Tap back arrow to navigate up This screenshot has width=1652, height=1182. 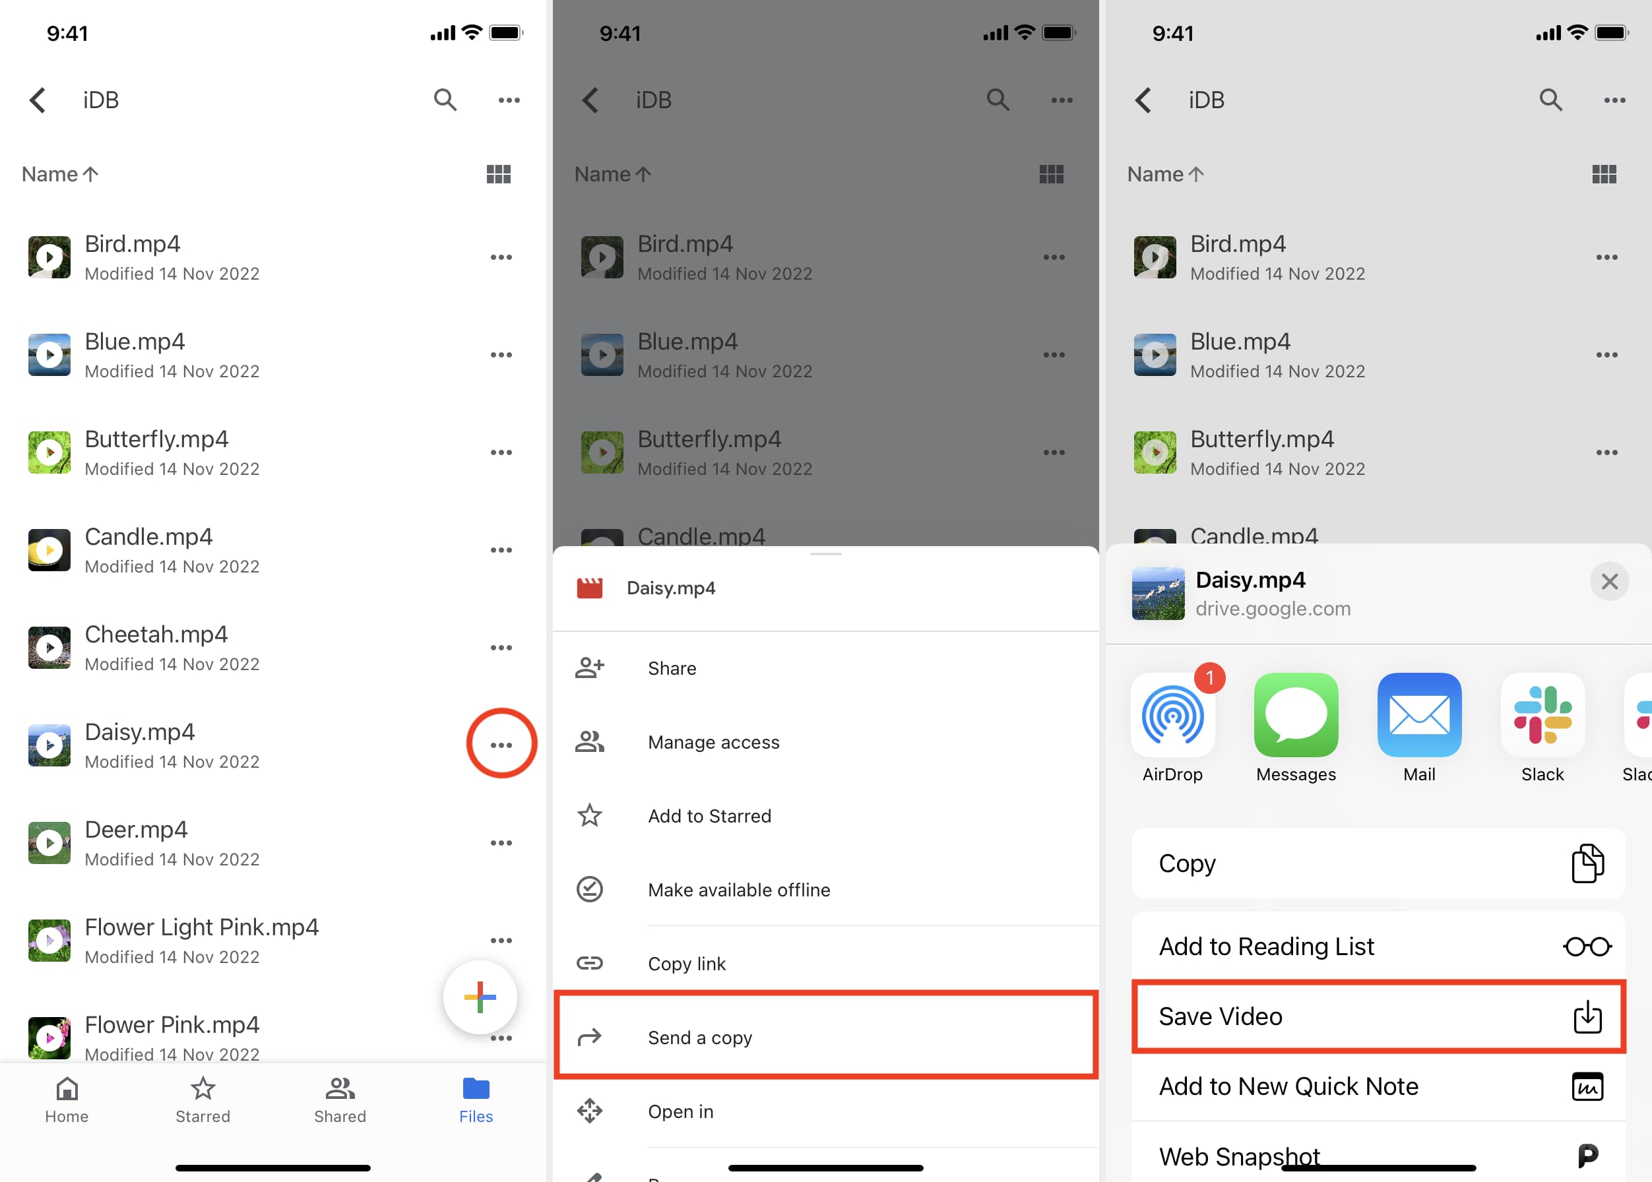point(37,98)
